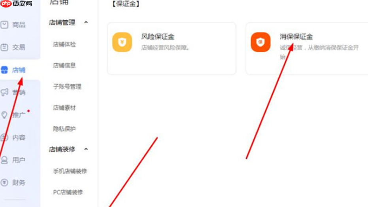Open the 财务 yen coin icon
Viewport: 368px width, 207px height.
click(4, 182)
